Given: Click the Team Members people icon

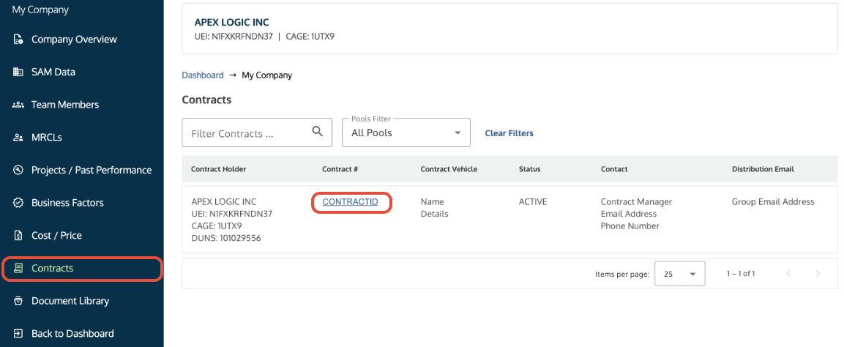Looking at the screenshot, I should pos(18,105).
